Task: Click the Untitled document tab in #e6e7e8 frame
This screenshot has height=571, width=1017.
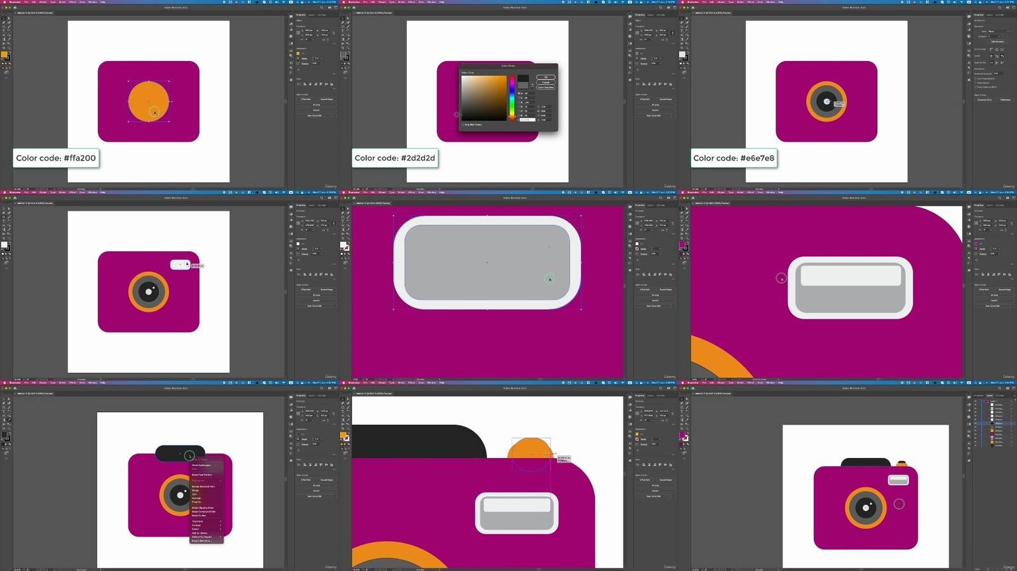Action: pyautogui.click(x=713, y=13)
